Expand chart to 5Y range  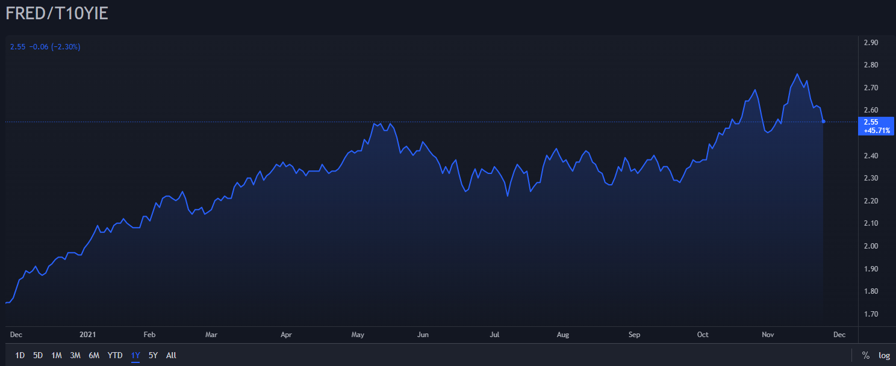pyautogui.click(x=153, y=355)
